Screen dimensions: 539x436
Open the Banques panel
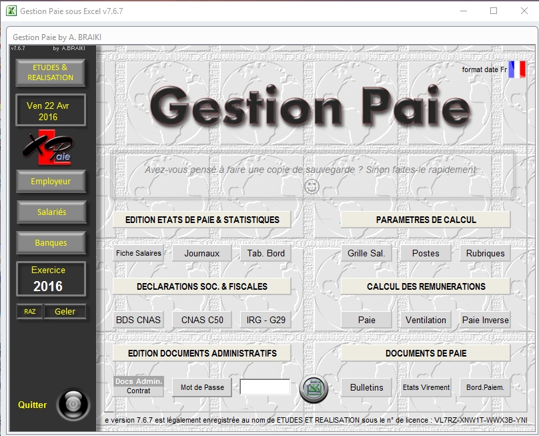tap(50, 243)
